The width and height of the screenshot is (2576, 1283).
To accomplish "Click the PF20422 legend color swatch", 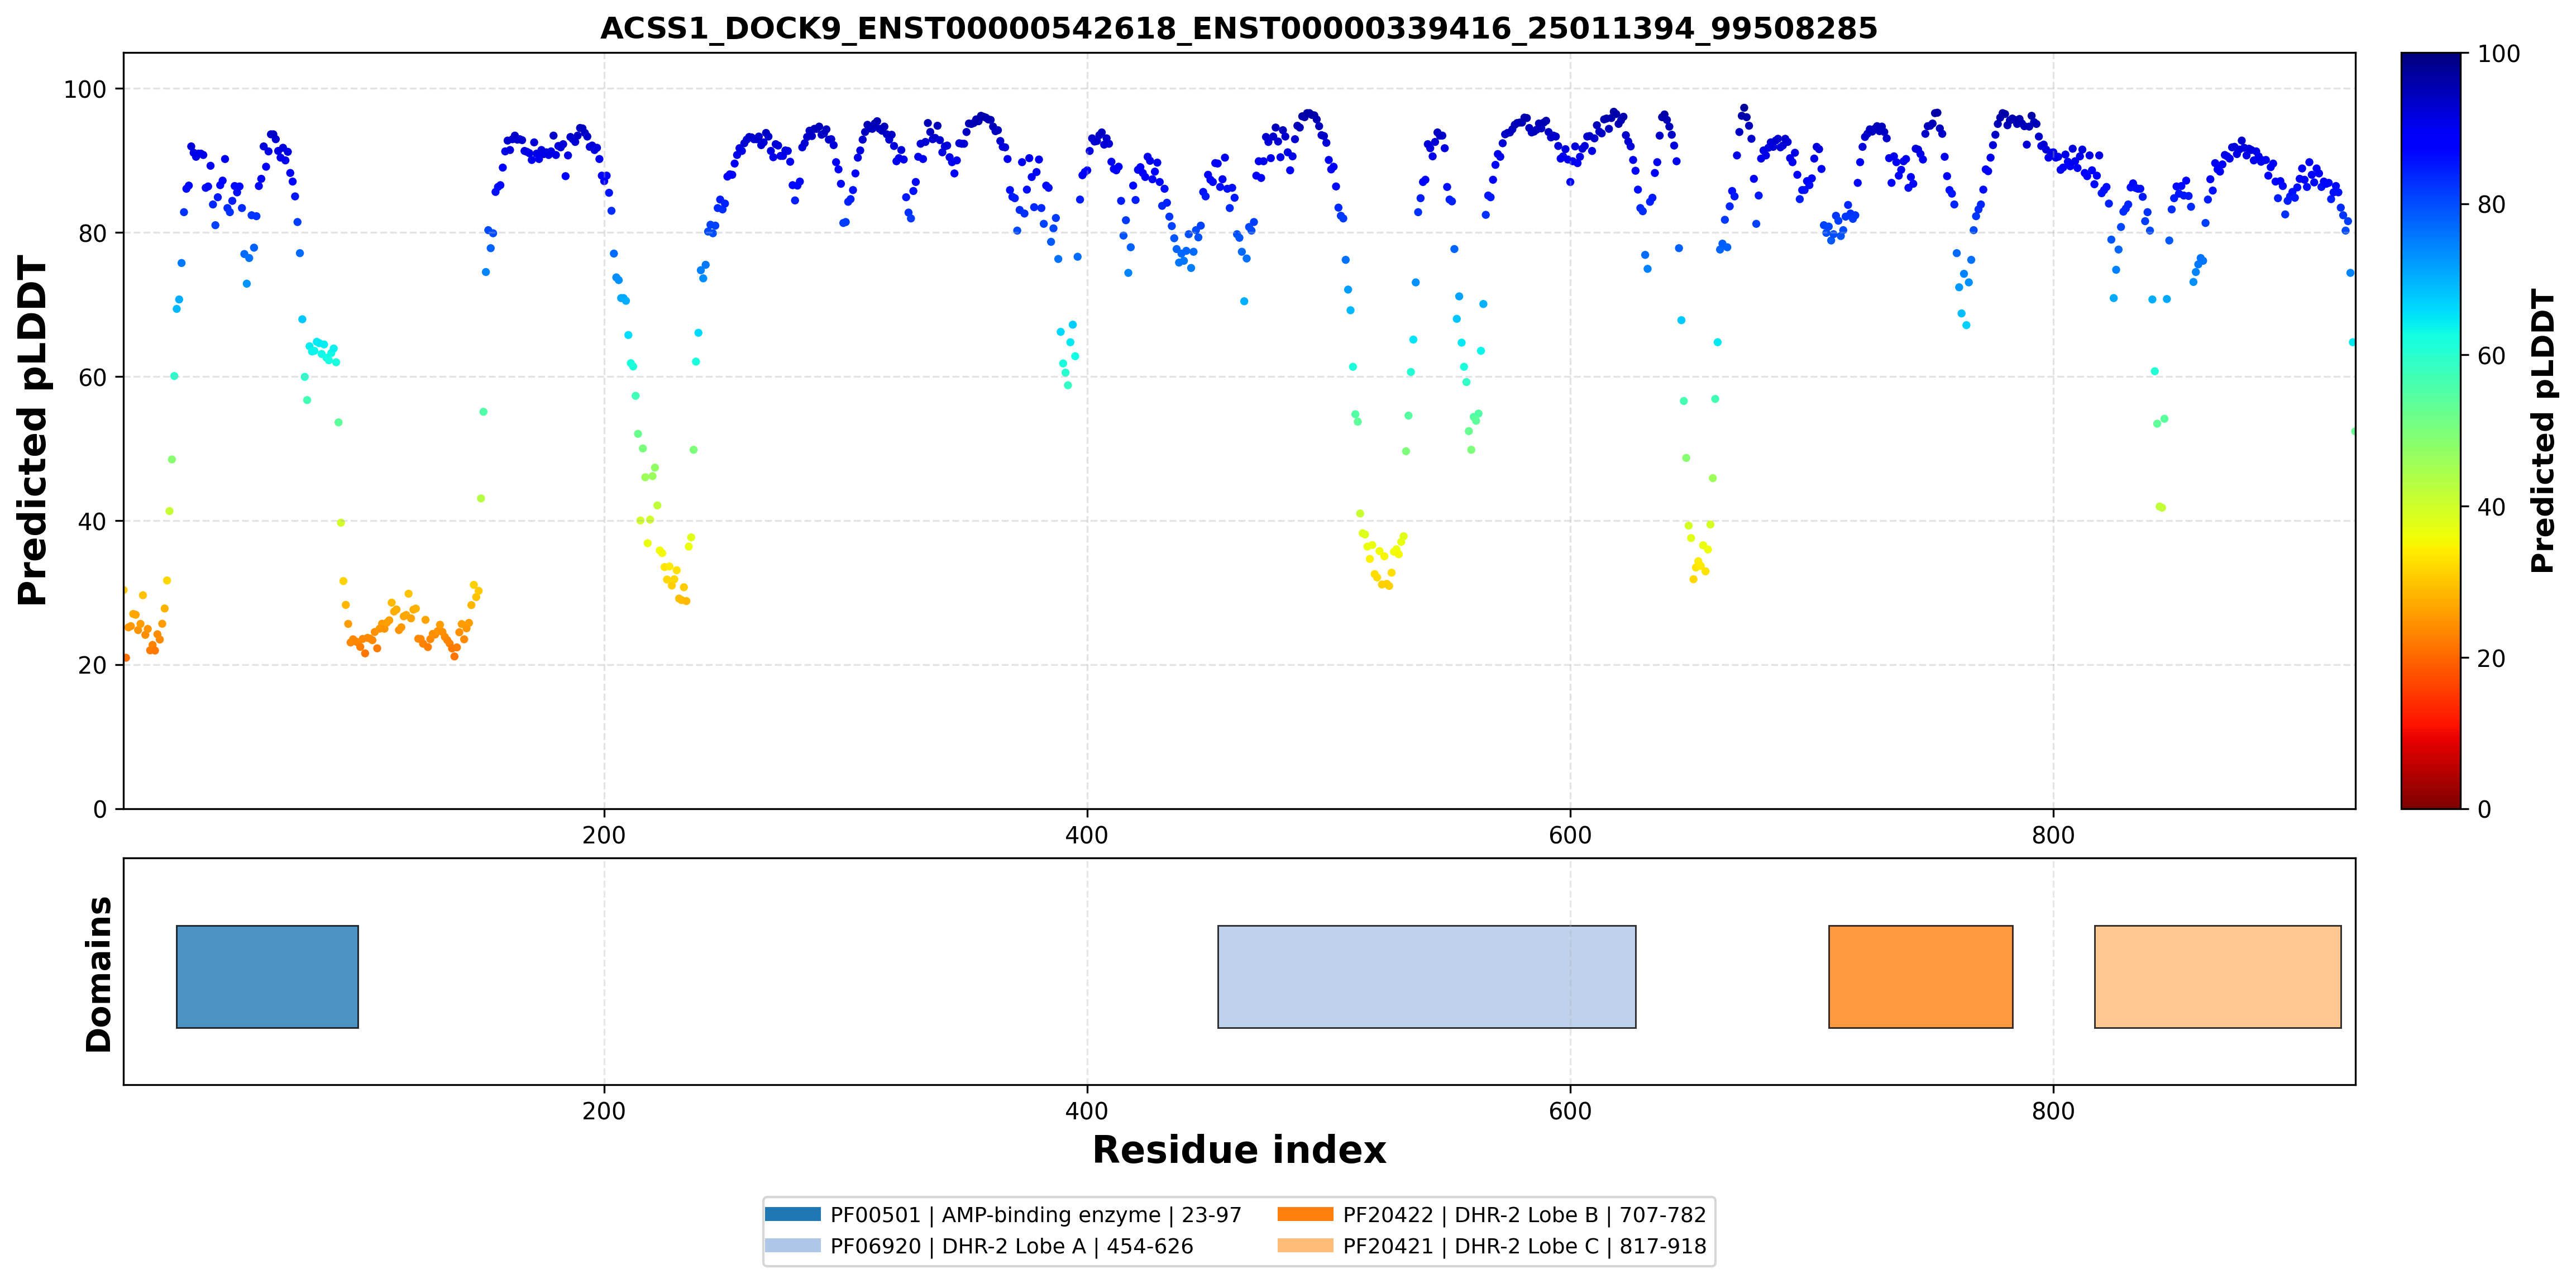I will click(1305, 1214).
